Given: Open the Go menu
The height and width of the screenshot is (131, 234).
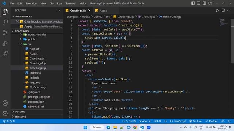Looking at the screenshot, I should point(52,3).
